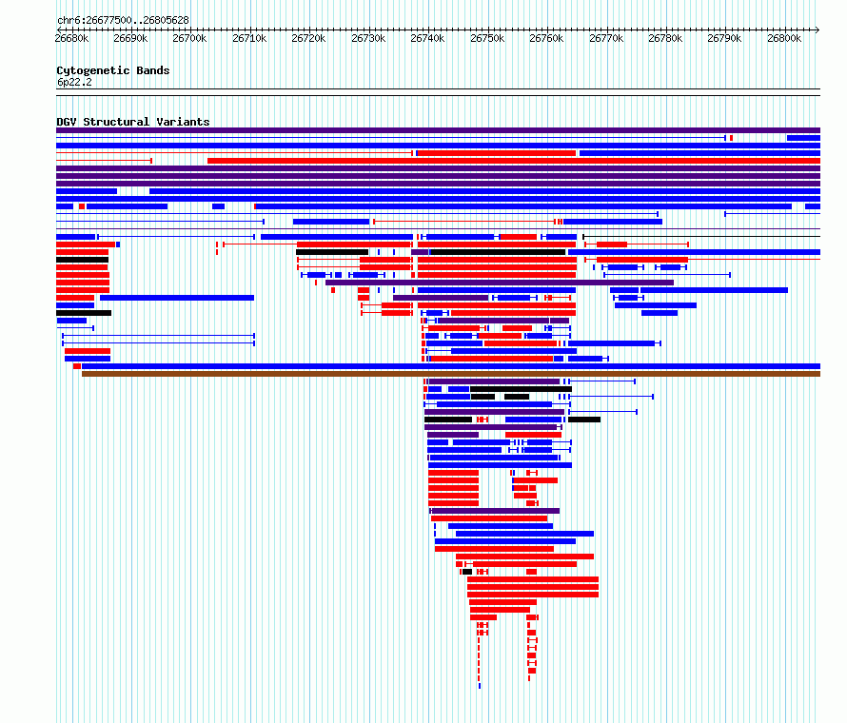847x723 pixels.
Task: Select the small black block near 26747k
Action: click(x=467, y=572)
